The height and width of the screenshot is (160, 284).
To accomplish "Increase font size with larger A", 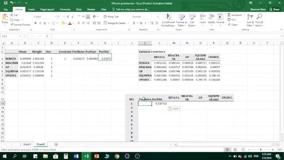I will [x=68, y=17].
